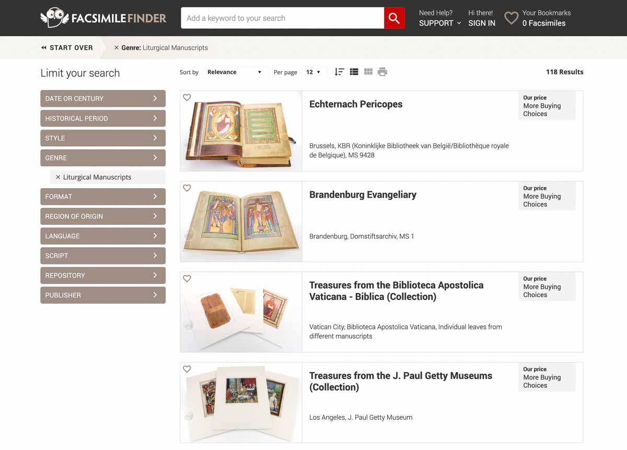Open the Support menu
Viewport: 627px width, 450px height.
click(440, 23)
